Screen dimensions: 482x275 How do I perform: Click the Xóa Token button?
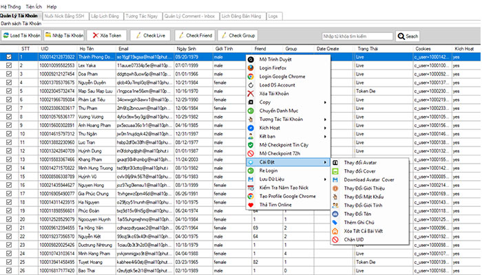click(107, 36)
